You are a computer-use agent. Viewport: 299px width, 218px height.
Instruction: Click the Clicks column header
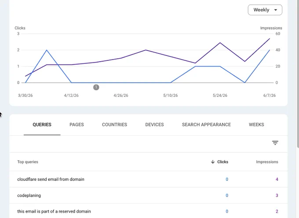tap(222, 162)
